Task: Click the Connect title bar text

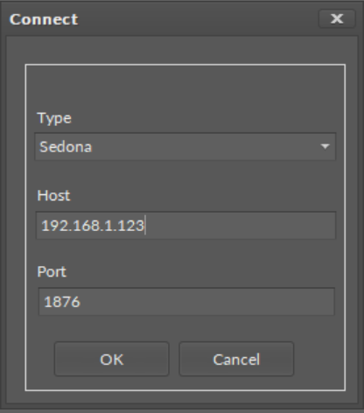Action: [44, 19]
